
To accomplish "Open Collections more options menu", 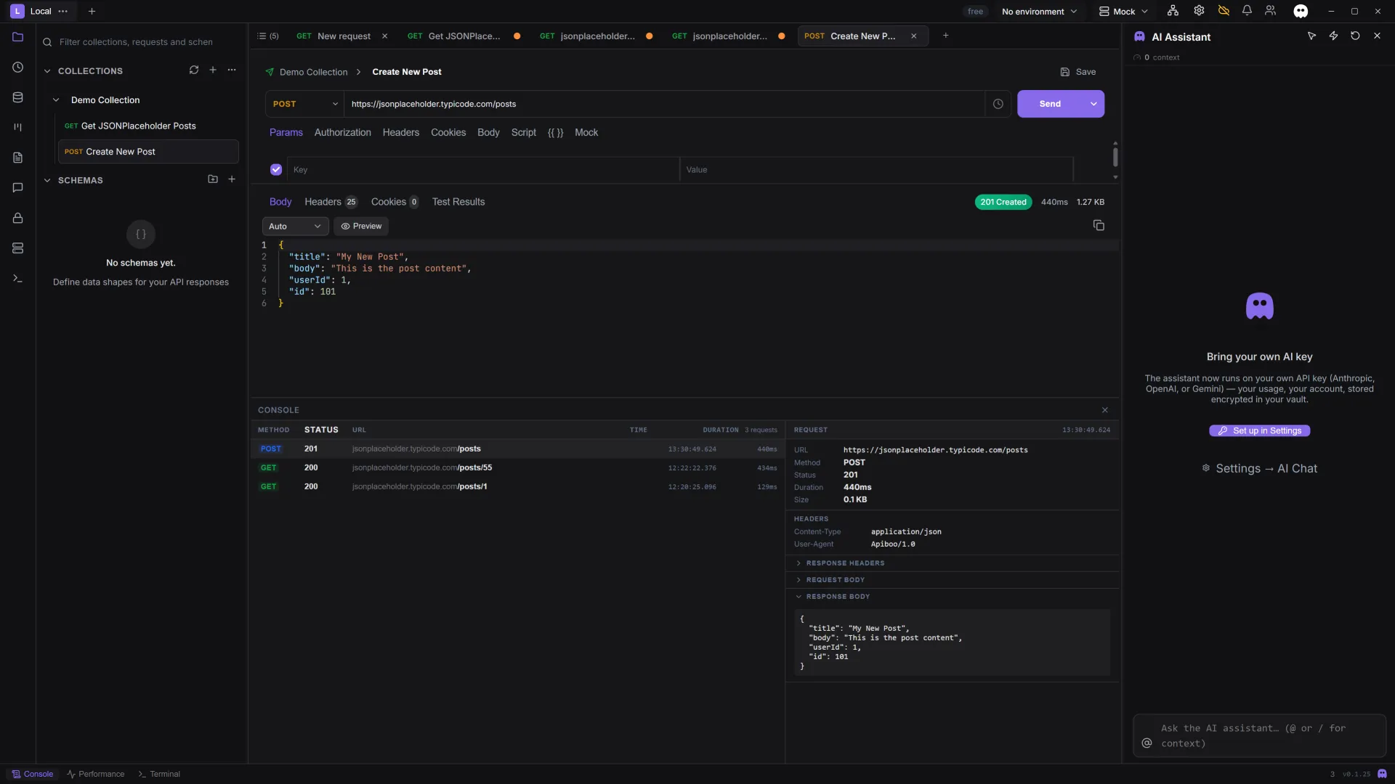I will pos(232,70).
